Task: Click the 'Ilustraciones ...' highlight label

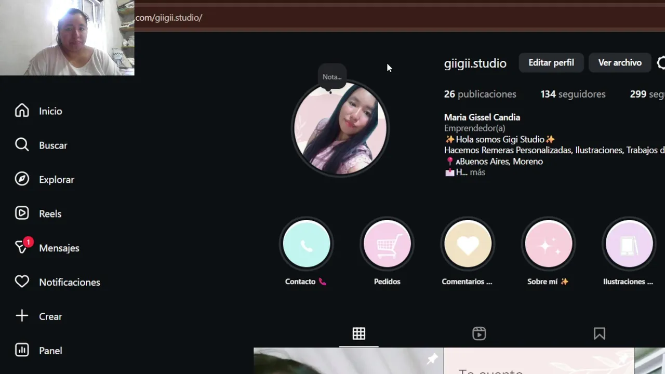Action: pyautogui.click(x=628, y=282)
